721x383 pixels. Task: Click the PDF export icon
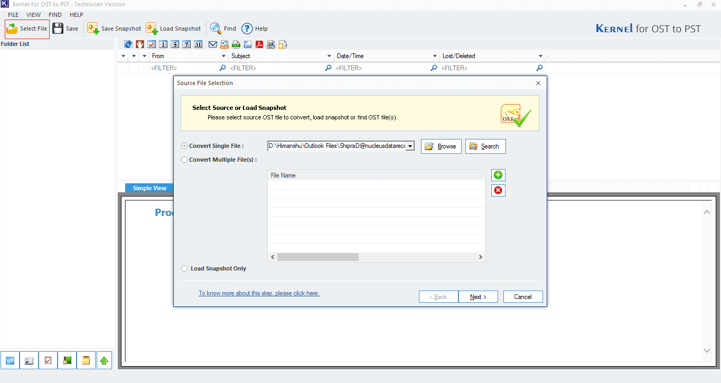pyautogui.click(x=259, y=44)
